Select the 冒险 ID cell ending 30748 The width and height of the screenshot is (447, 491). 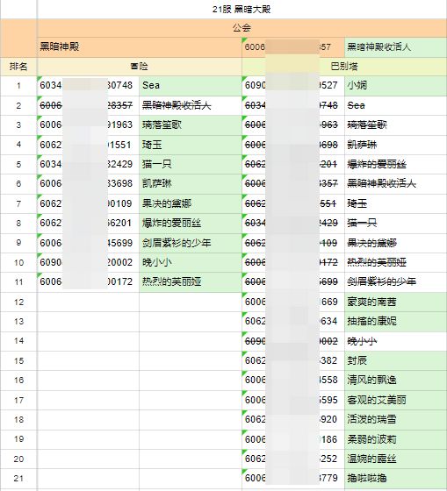pos(88,86)
